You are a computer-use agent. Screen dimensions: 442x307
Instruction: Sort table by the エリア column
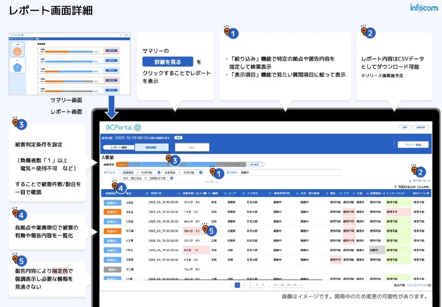(x=227, y=193)
